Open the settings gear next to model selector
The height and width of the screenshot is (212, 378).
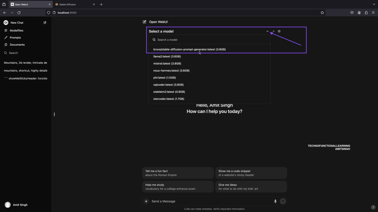(x=279, y=31)
